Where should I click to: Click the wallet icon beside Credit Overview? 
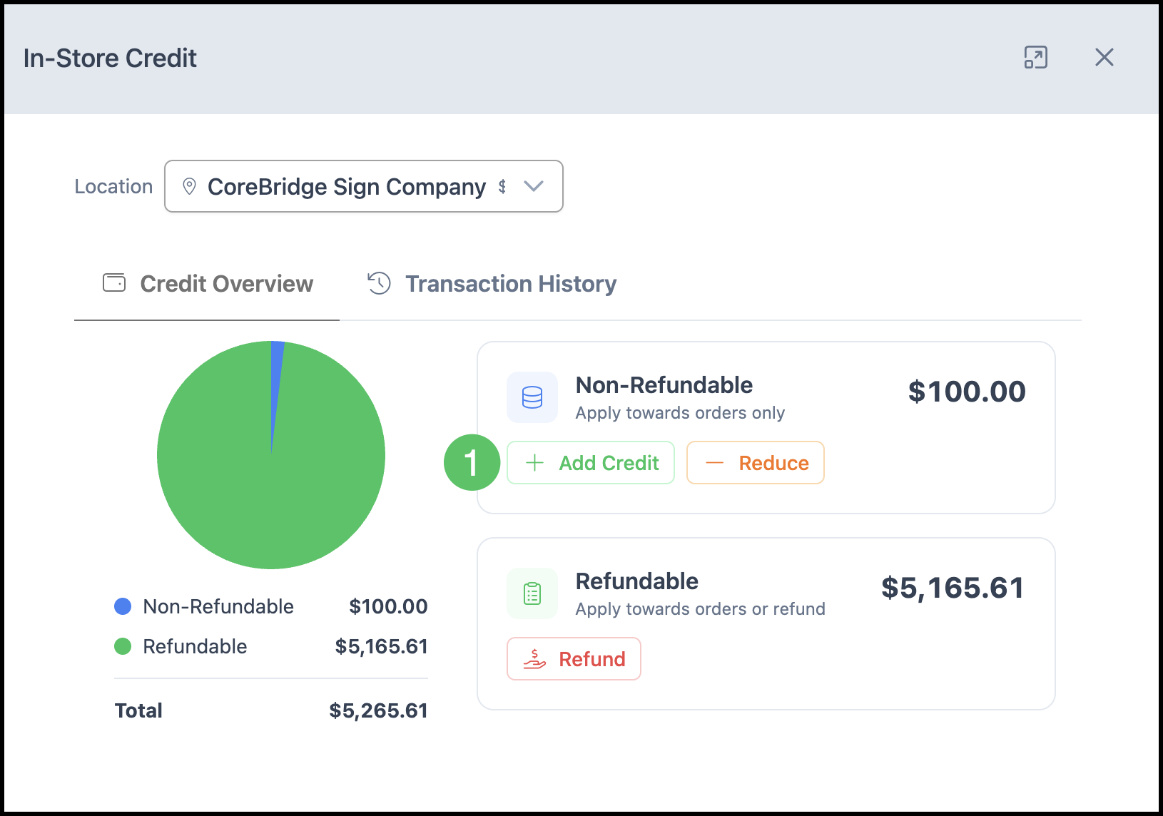point(114,283)
